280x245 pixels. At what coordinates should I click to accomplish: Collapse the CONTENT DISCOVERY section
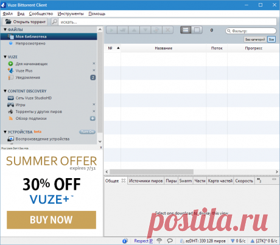click(x=5, y=91)
